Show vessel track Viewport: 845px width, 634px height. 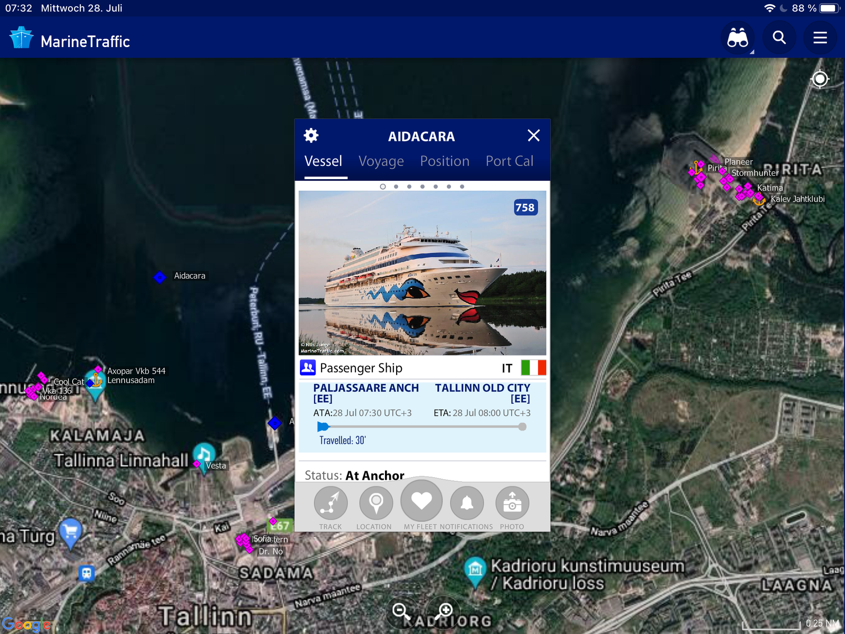pos(331,504)
